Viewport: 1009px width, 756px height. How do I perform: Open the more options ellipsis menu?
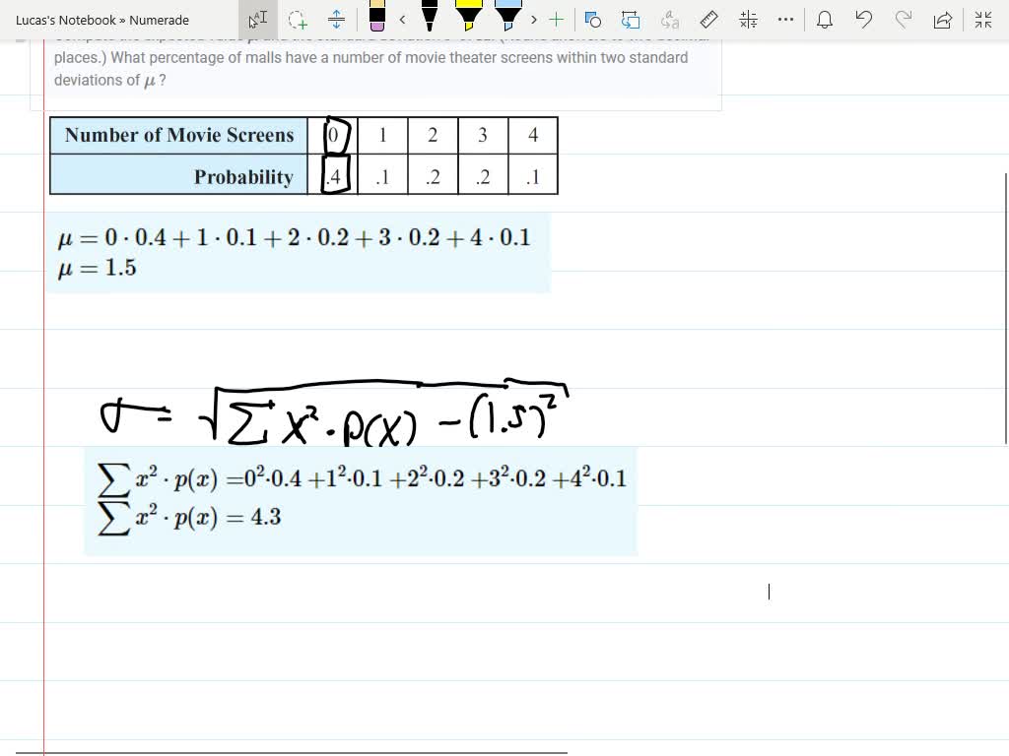coord(785,20)
